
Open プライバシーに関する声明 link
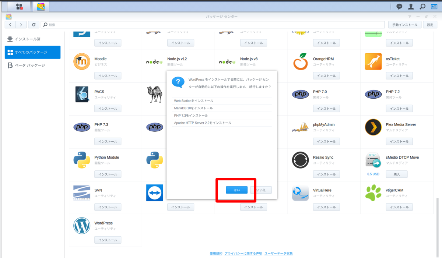coord(243,253)
